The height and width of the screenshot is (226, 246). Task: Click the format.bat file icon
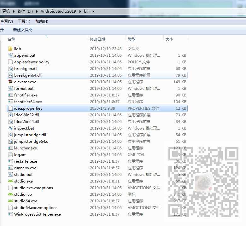click(x=10, y=88)
